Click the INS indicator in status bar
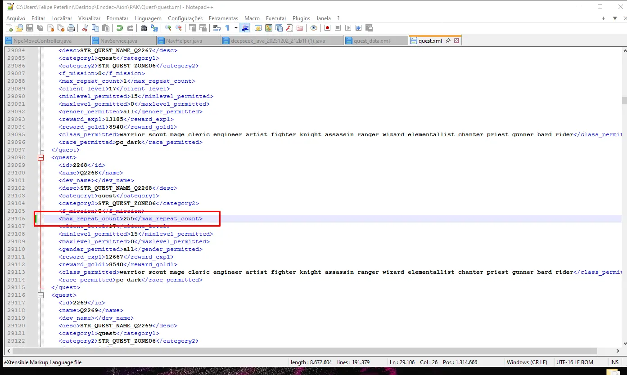 point(614,362)
